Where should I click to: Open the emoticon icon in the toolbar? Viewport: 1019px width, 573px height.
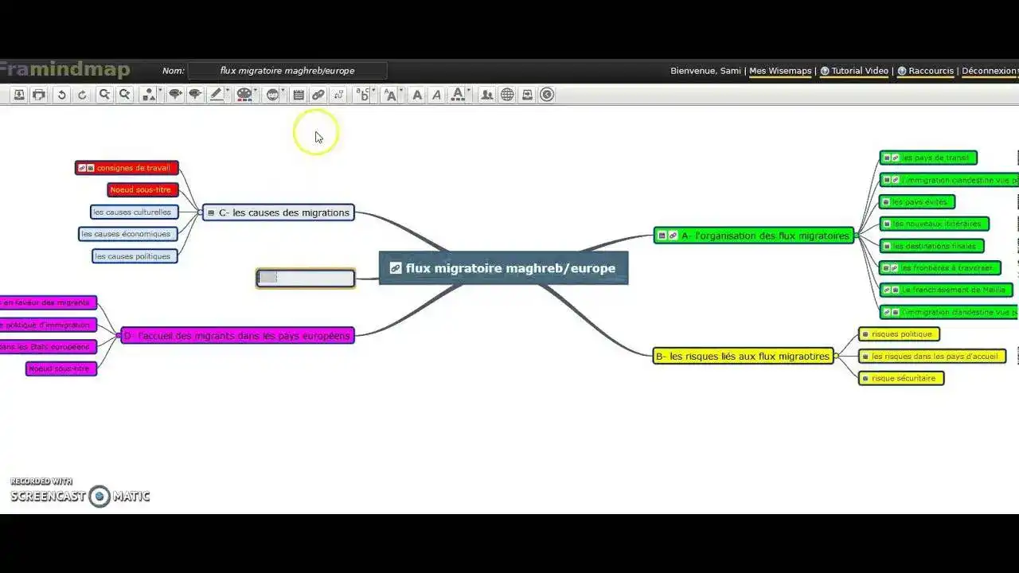pyautogui.click(x=271, y=95)
